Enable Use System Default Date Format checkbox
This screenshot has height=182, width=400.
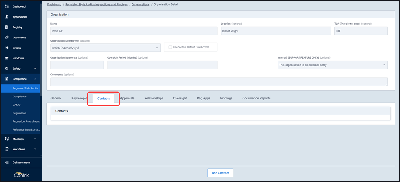[x=170, y=47]
